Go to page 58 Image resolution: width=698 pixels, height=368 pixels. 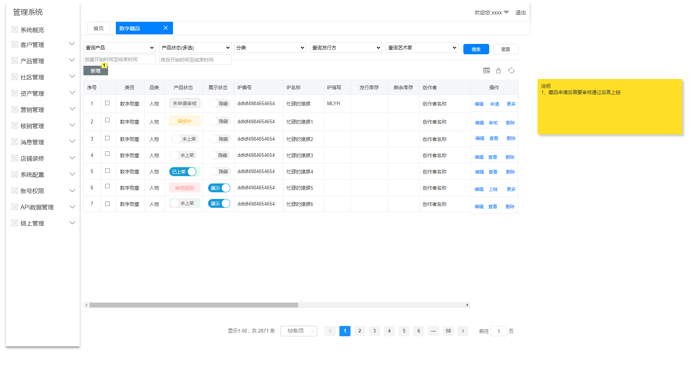click(x=448, y=331)
